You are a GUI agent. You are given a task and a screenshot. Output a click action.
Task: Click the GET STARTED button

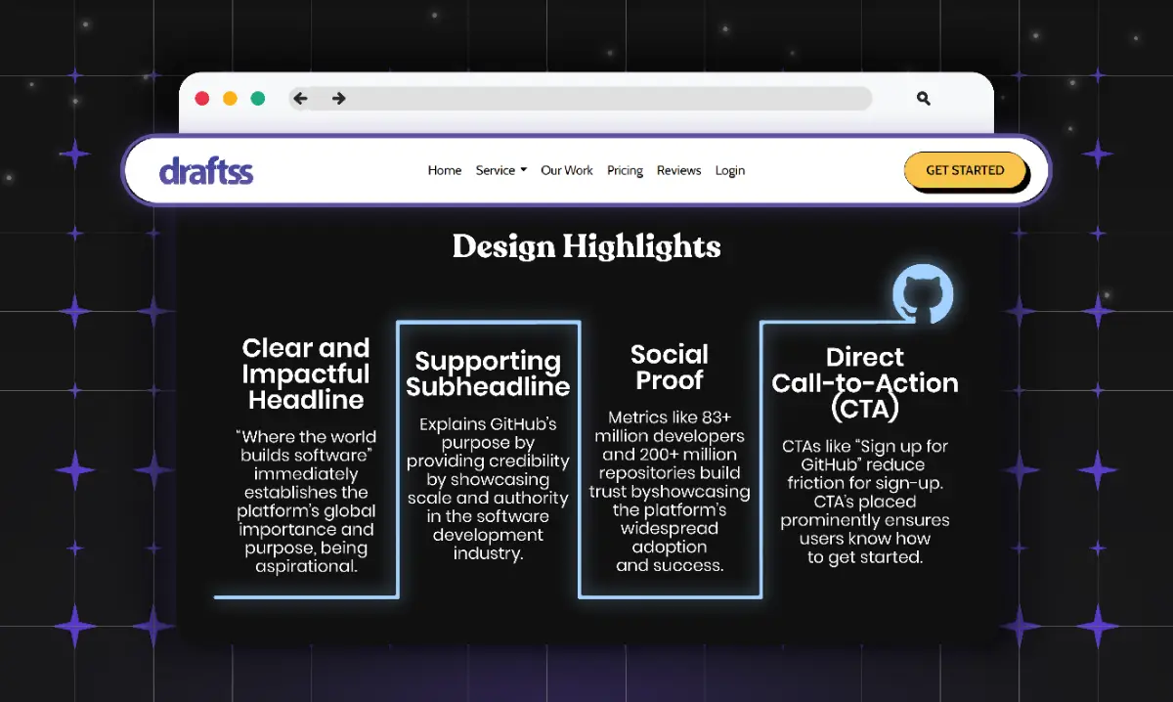tap(966, 170)
